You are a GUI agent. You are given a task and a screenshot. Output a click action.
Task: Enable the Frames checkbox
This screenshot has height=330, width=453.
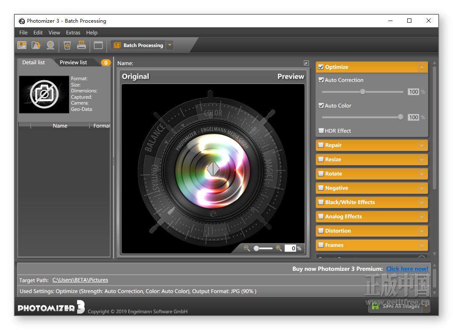321,245
